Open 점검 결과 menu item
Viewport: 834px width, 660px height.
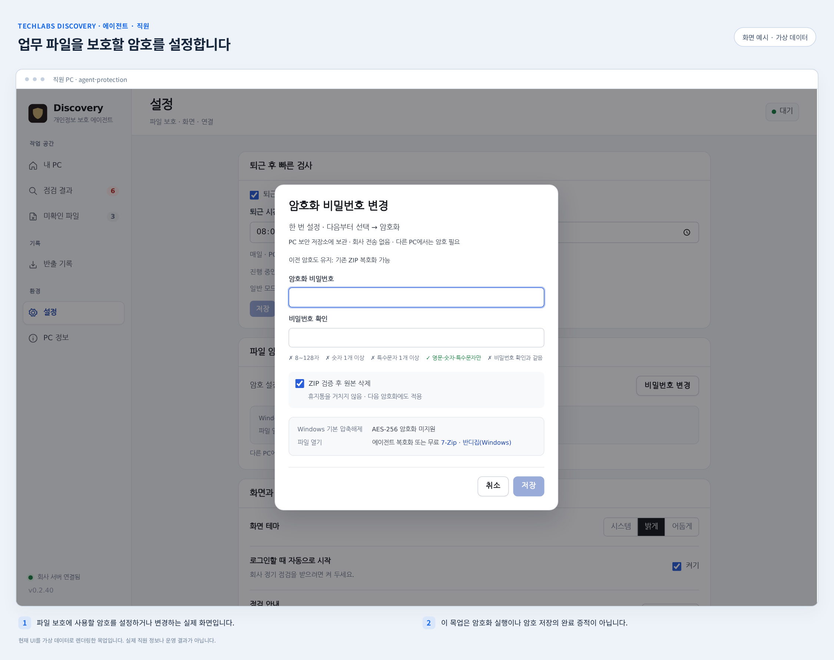[x=73, y=191]
